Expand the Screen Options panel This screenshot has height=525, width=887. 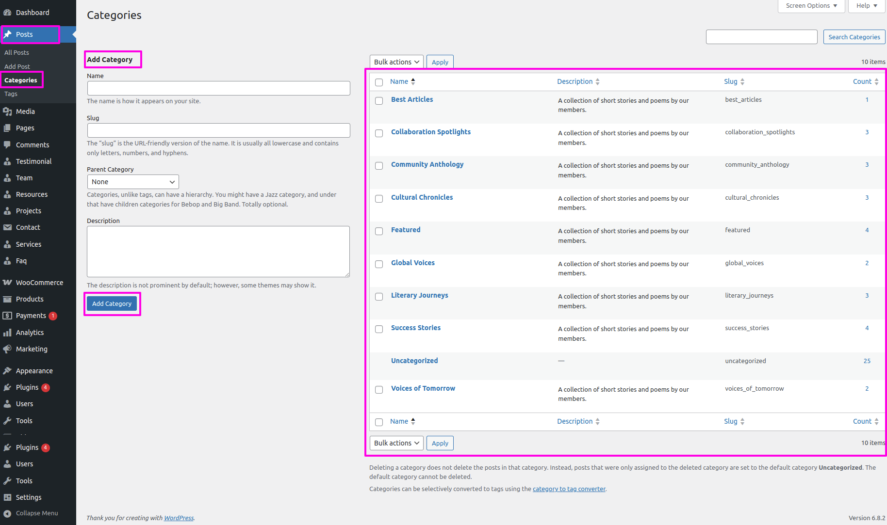point(811,6)
